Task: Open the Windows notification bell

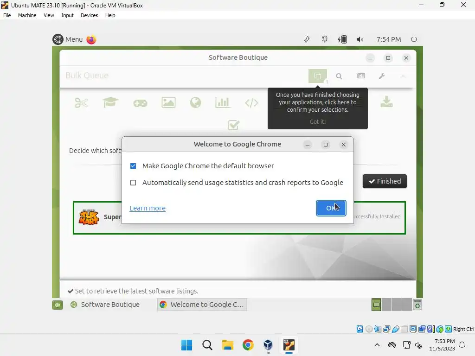Action: 462,345
